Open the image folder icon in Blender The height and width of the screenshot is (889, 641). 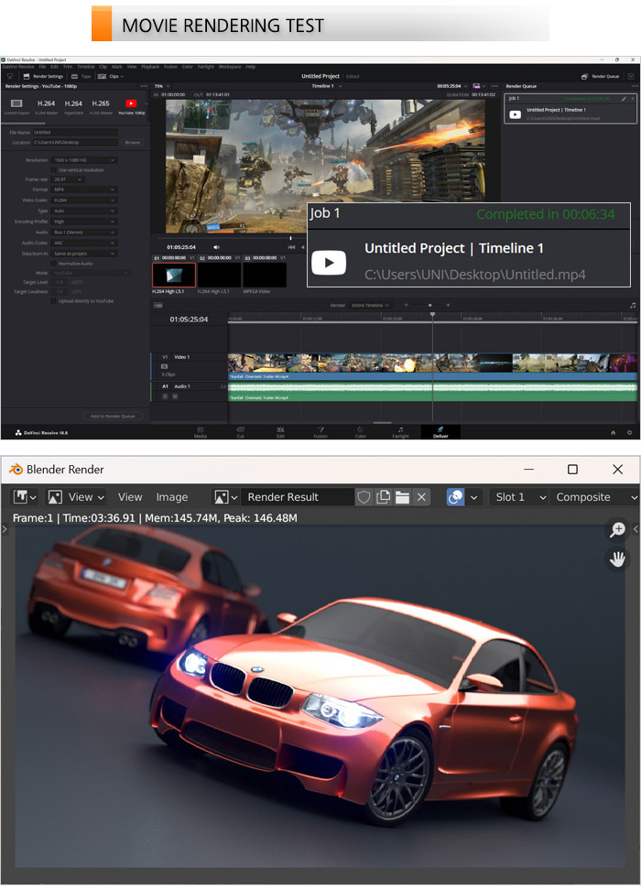(x=402, y=497)
